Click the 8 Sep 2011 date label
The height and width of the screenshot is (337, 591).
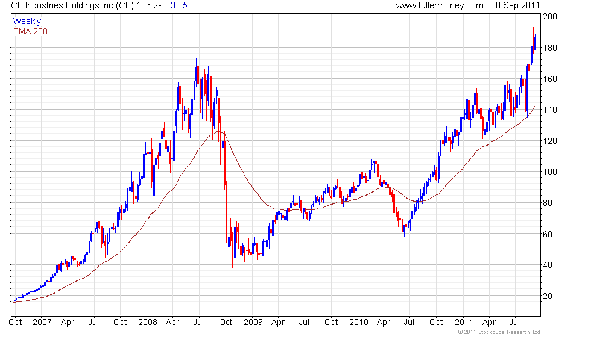point(517,5)
